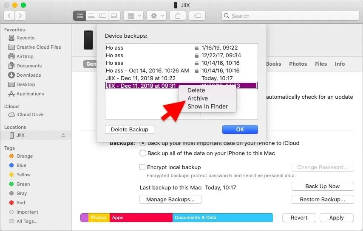Click the Delete Backup button

[130, 129]
